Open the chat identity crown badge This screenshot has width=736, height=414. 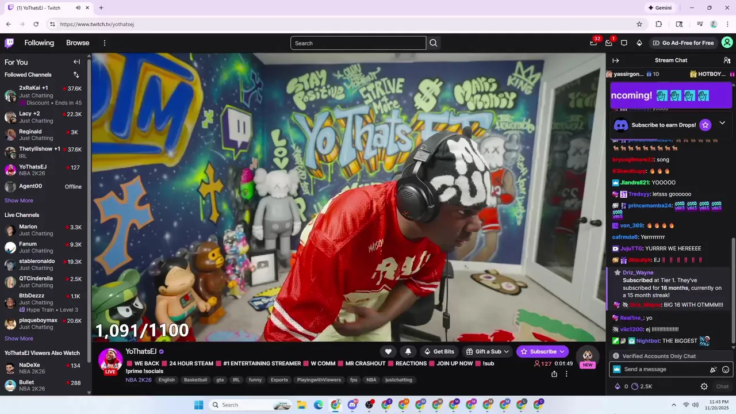coord(617,370)
